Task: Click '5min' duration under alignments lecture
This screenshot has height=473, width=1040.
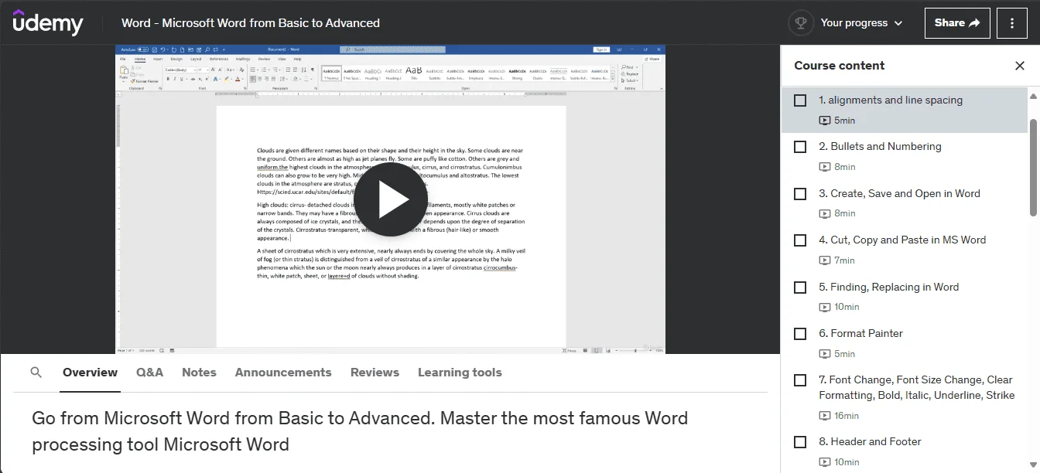Action: [845, 121]
